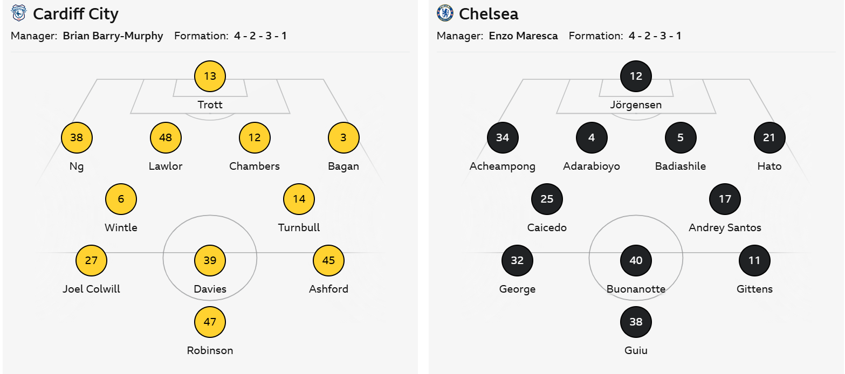The height and width of the screenshot is (374, 845).
Task: Click manager name Brian Barry-Murphy
Action: [113, 36]
